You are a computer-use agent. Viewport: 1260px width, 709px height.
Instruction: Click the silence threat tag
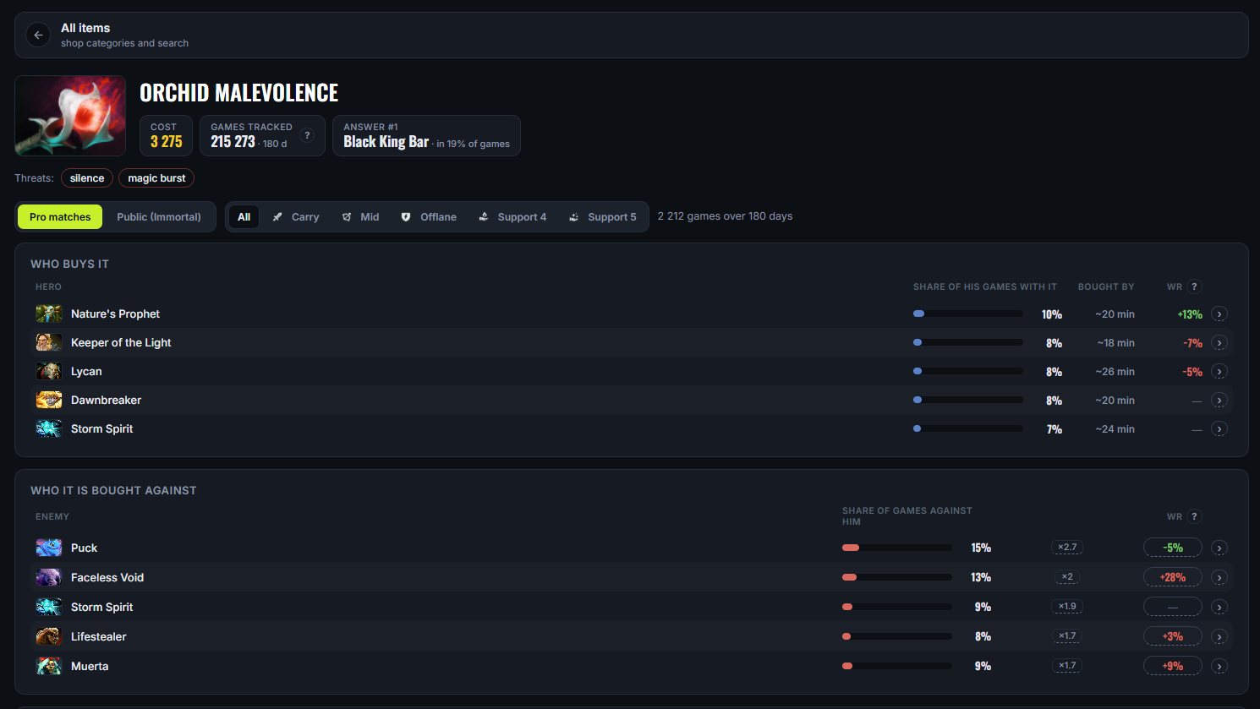pyautogui.click(x=87, y=178)
